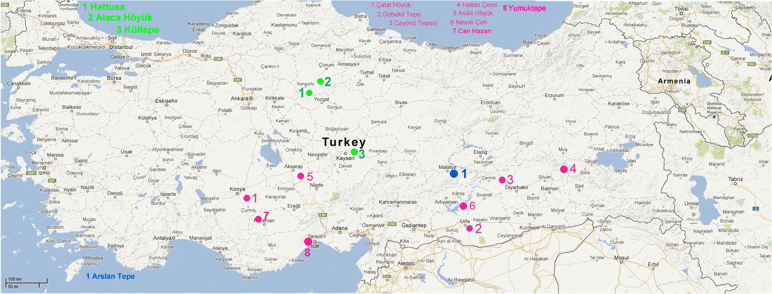Image resolution: width=772 pixels, height=294 pixels.
Task: Click the Tabriz city label
Action: tap(735, 179)
